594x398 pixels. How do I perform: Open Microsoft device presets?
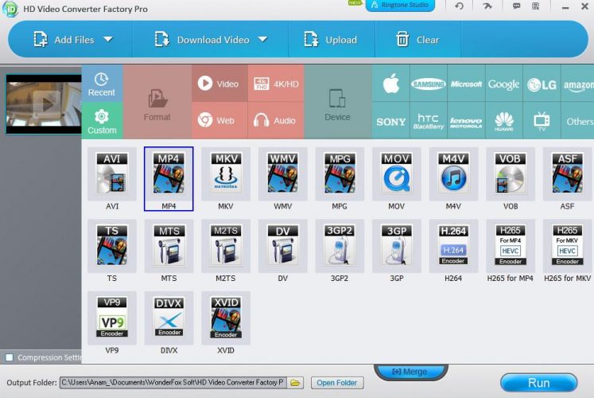[x=466, y=84]
